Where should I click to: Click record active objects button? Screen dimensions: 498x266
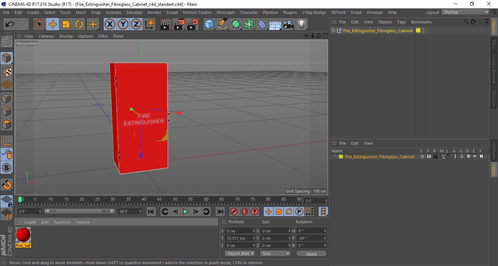click(234, 212)
